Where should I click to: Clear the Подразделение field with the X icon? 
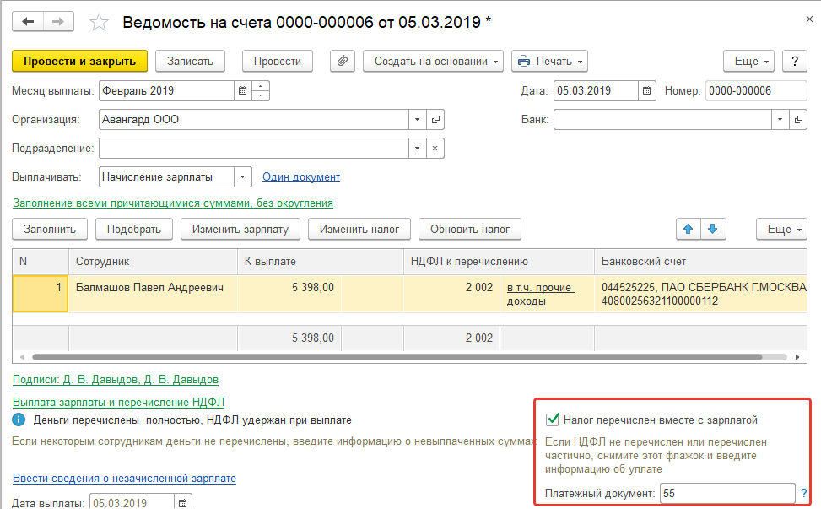[x=435, y=149]
